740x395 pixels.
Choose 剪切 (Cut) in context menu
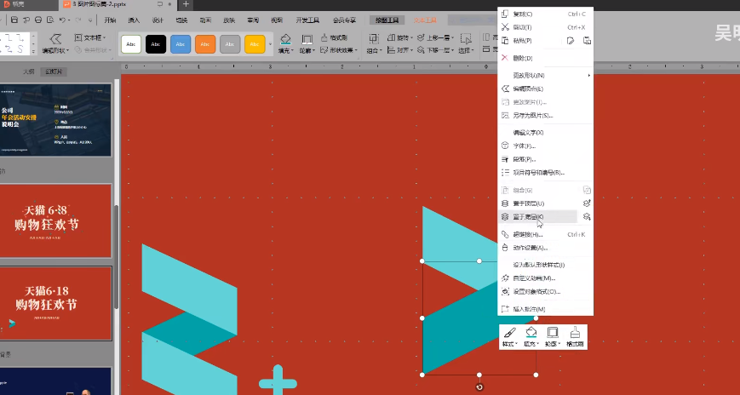(546, 27)
